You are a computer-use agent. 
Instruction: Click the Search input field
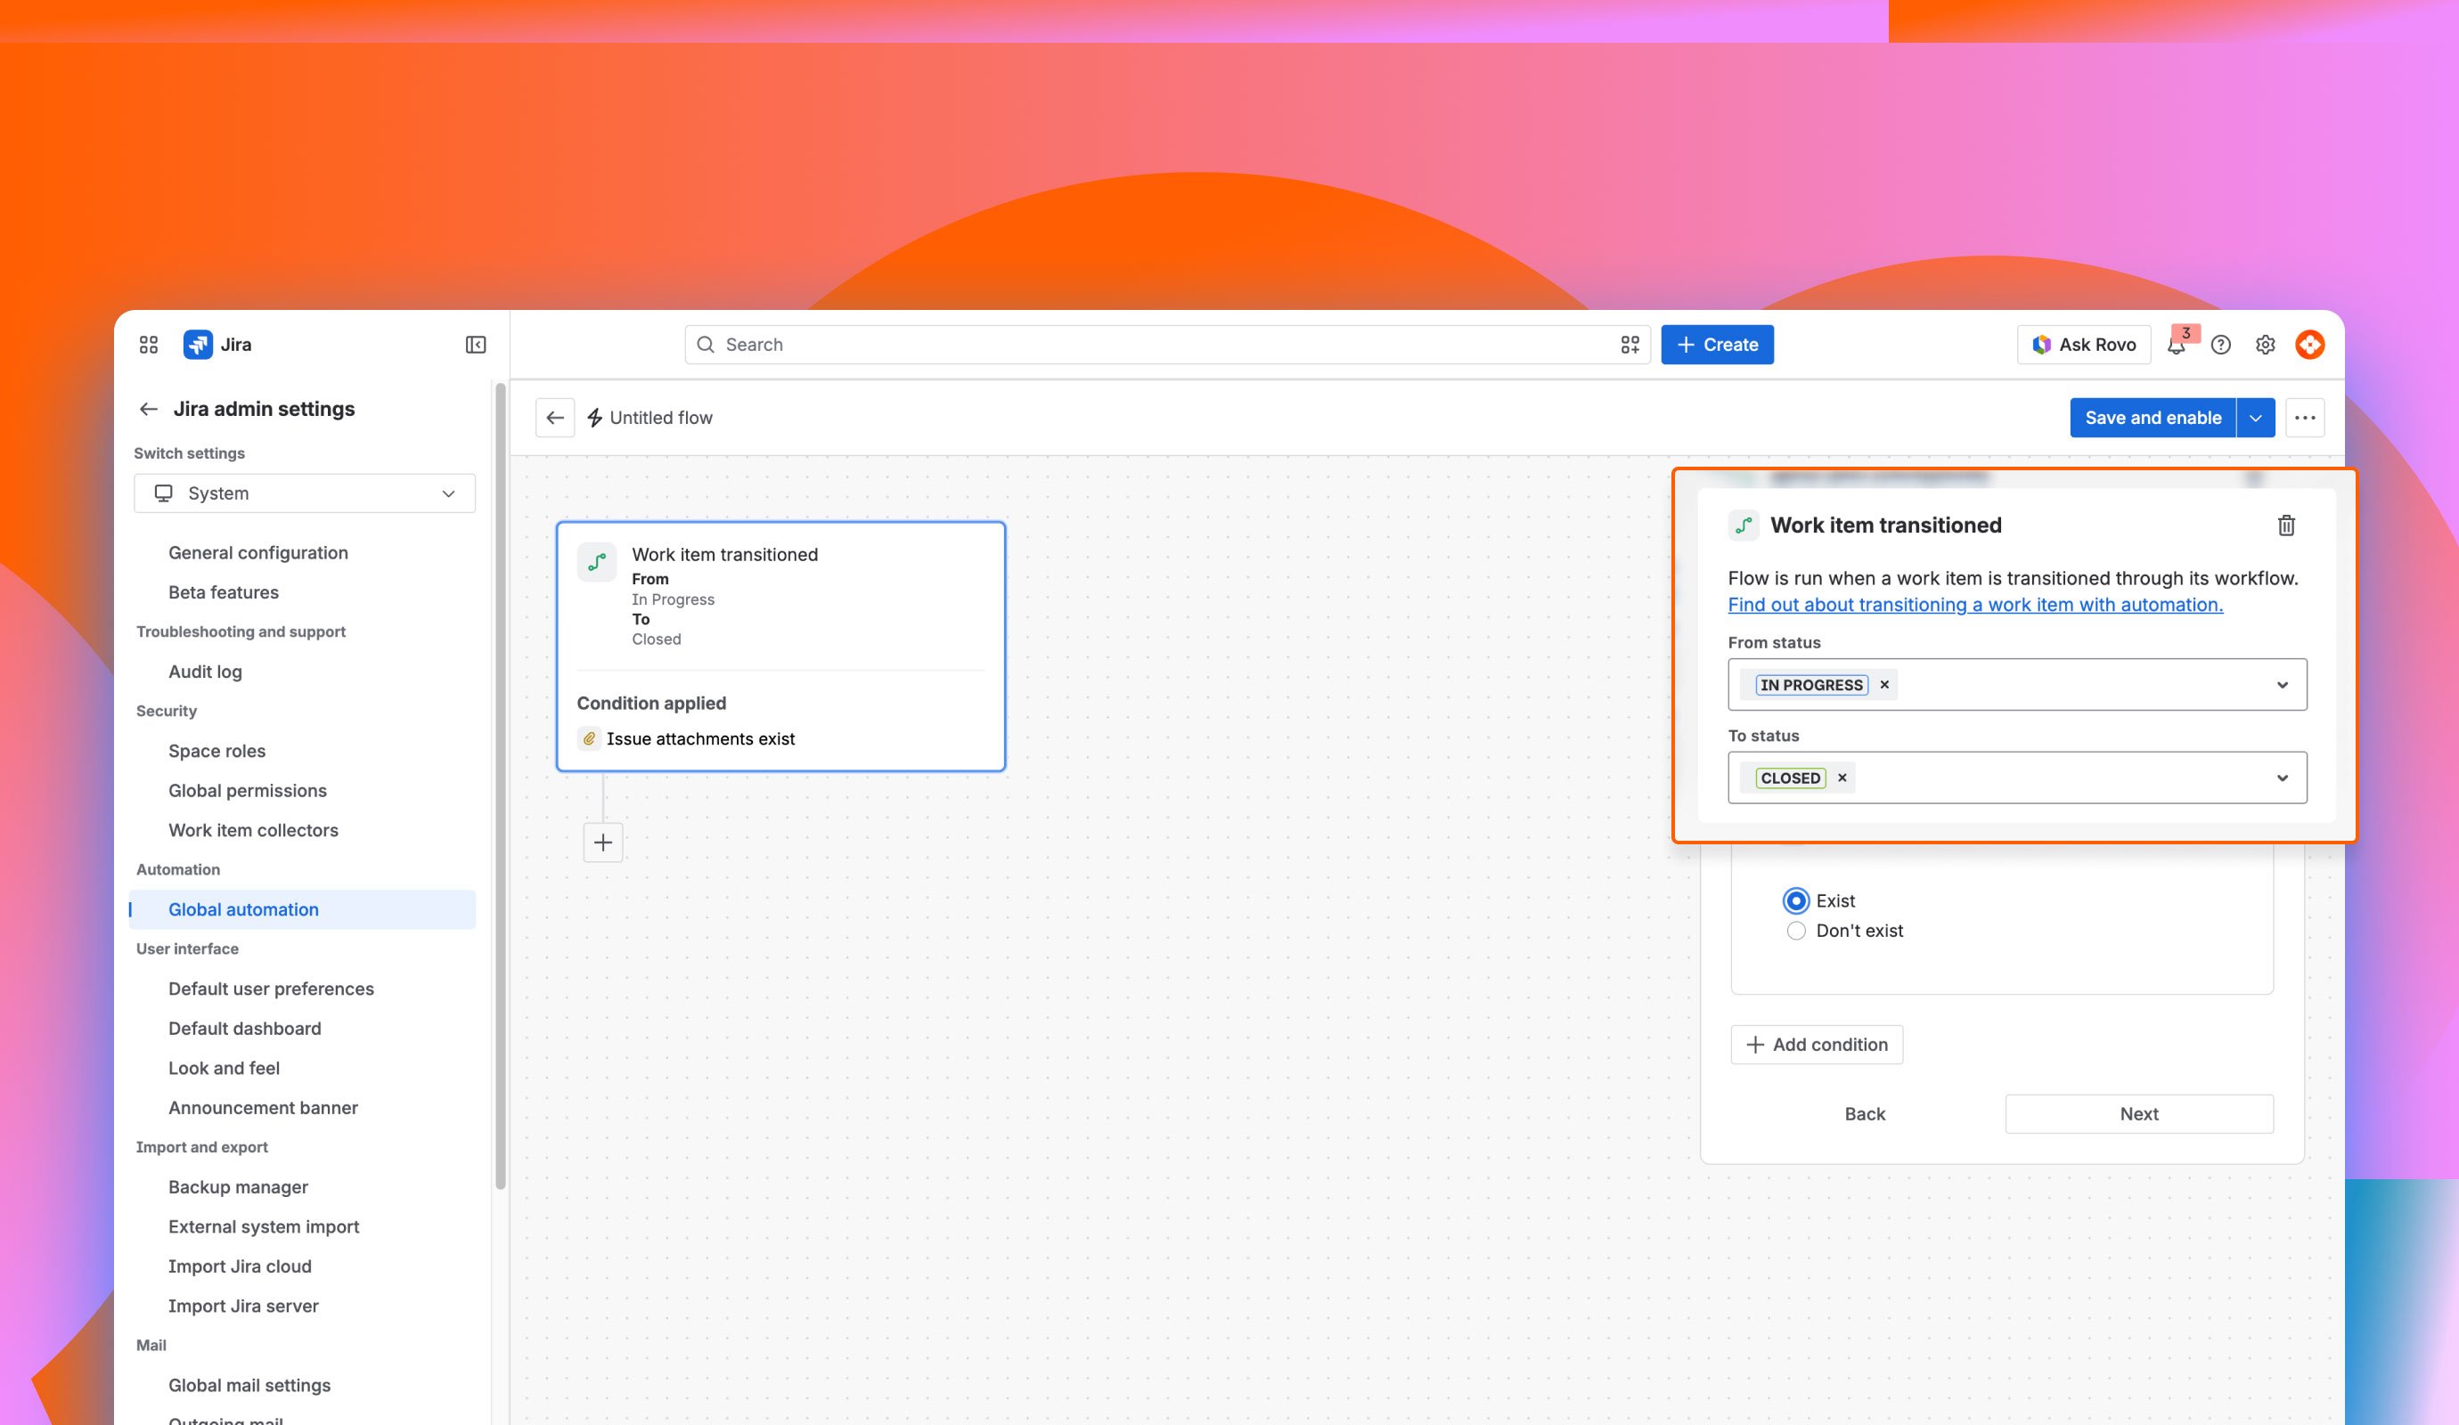1167,345
